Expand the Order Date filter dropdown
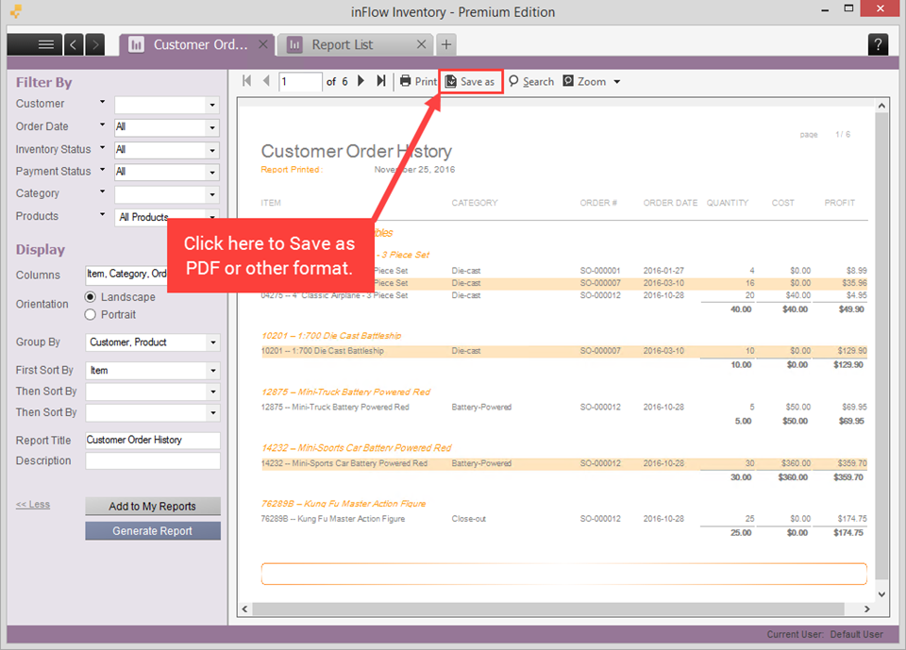Screen dimensions: 906x650 [212, 127]
